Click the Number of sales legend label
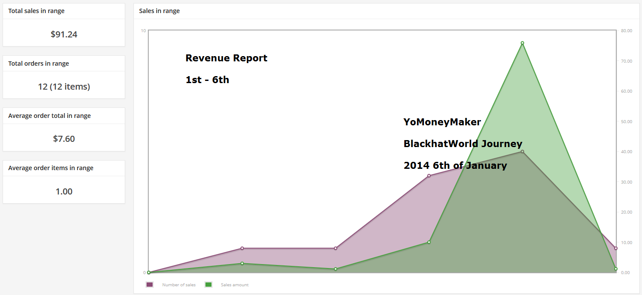 (x=179, y=285)
